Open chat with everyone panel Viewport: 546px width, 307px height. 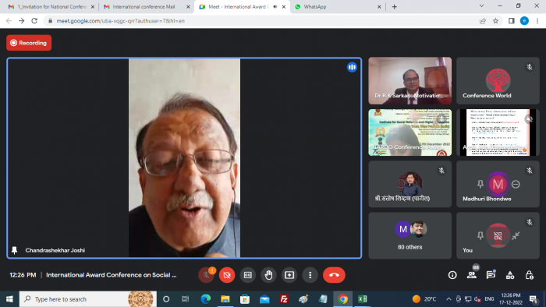pos(491,275)
